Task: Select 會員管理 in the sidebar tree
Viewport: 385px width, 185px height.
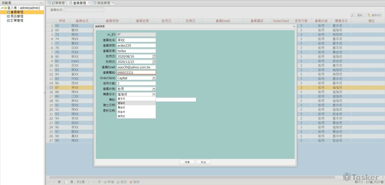Action: (x=17, y=12)
